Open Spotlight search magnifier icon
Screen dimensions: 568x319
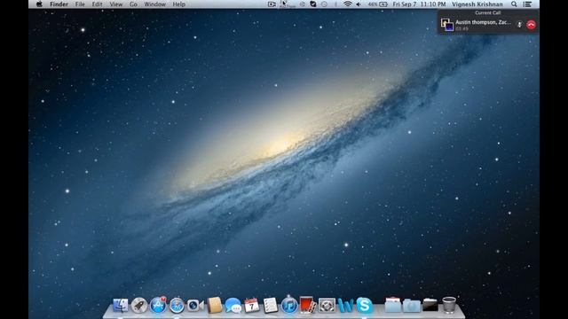(x=514, y=4)
